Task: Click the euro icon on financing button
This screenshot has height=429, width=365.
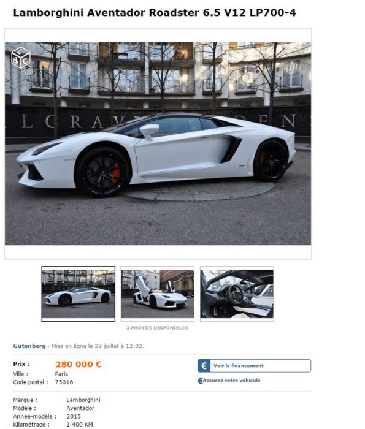Action: 204,366
